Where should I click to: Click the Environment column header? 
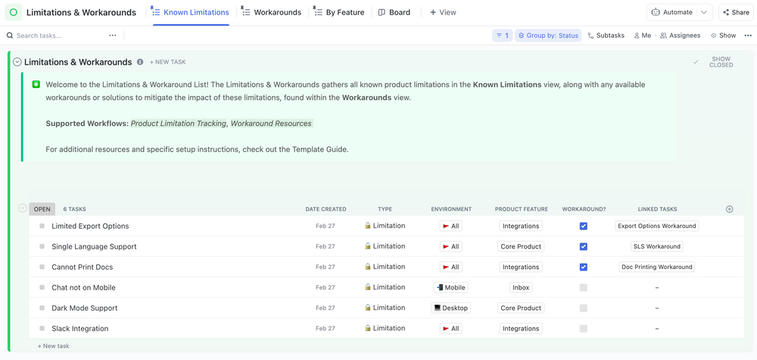[x=451, y=209]
